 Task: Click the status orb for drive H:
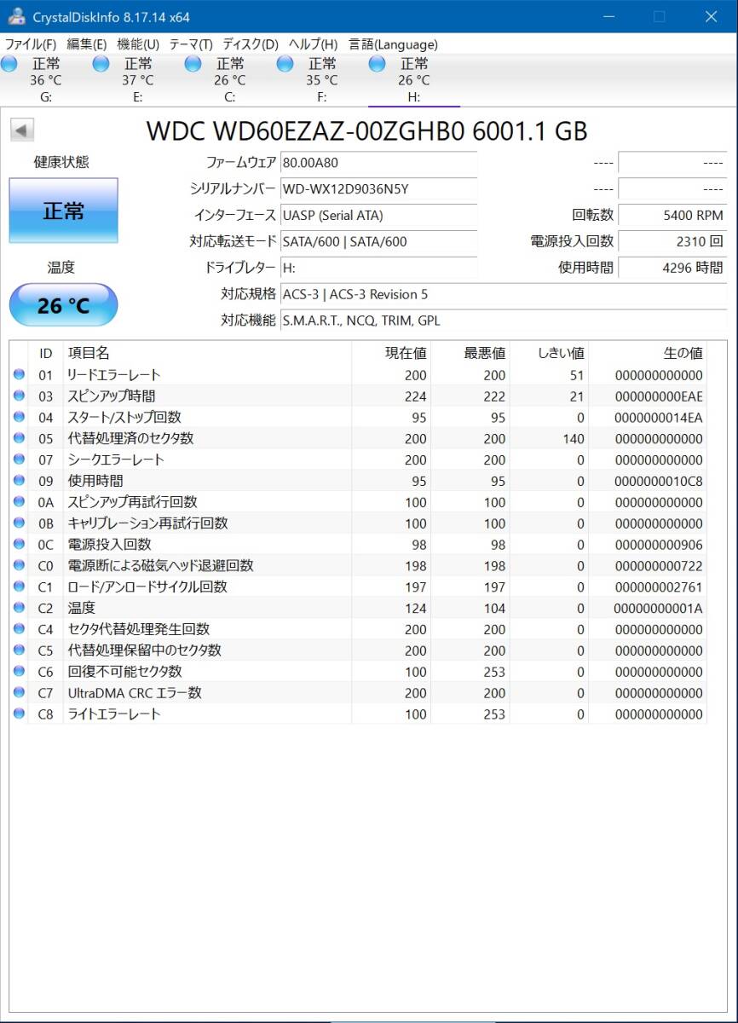(378, 64)
